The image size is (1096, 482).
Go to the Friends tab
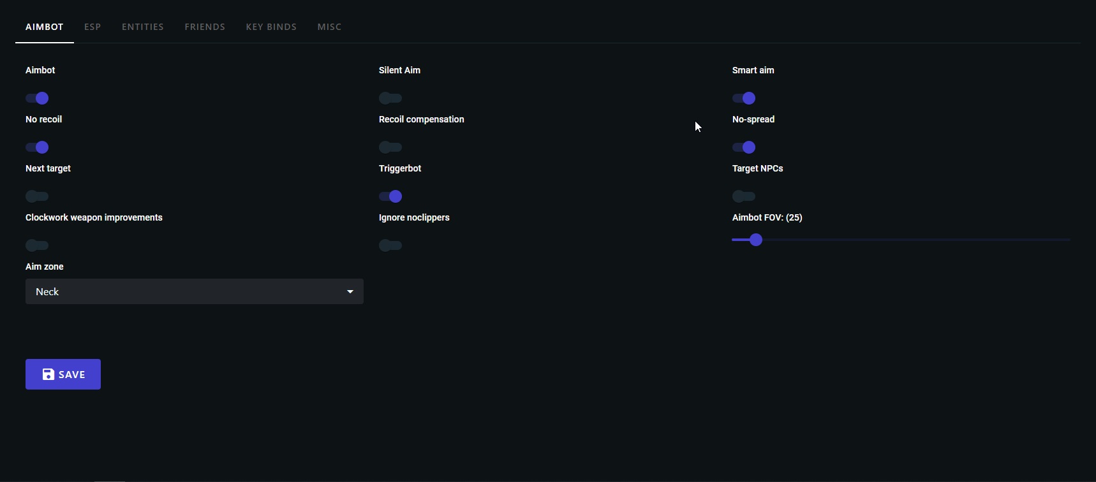point(205,27)
